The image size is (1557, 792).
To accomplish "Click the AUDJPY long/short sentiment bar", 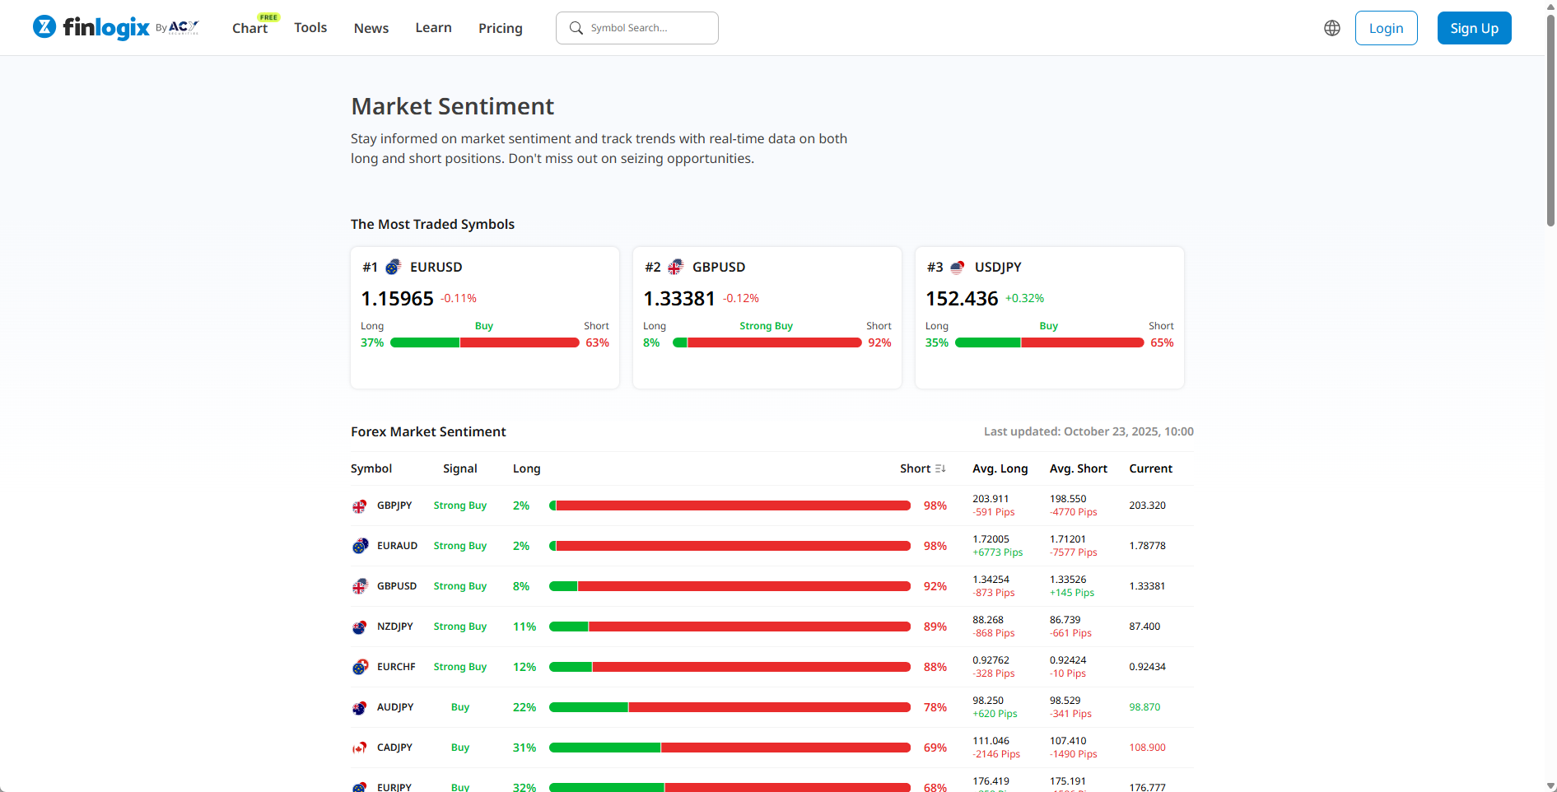I will [729, 707].
